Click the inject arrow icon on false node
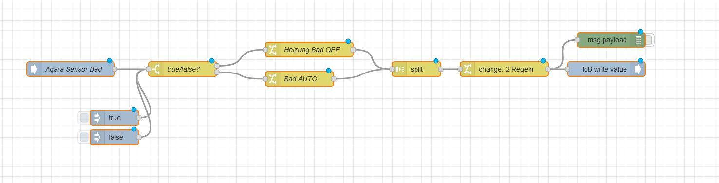The height and width of the screenshot is (183, 719). tap(97, 137)
